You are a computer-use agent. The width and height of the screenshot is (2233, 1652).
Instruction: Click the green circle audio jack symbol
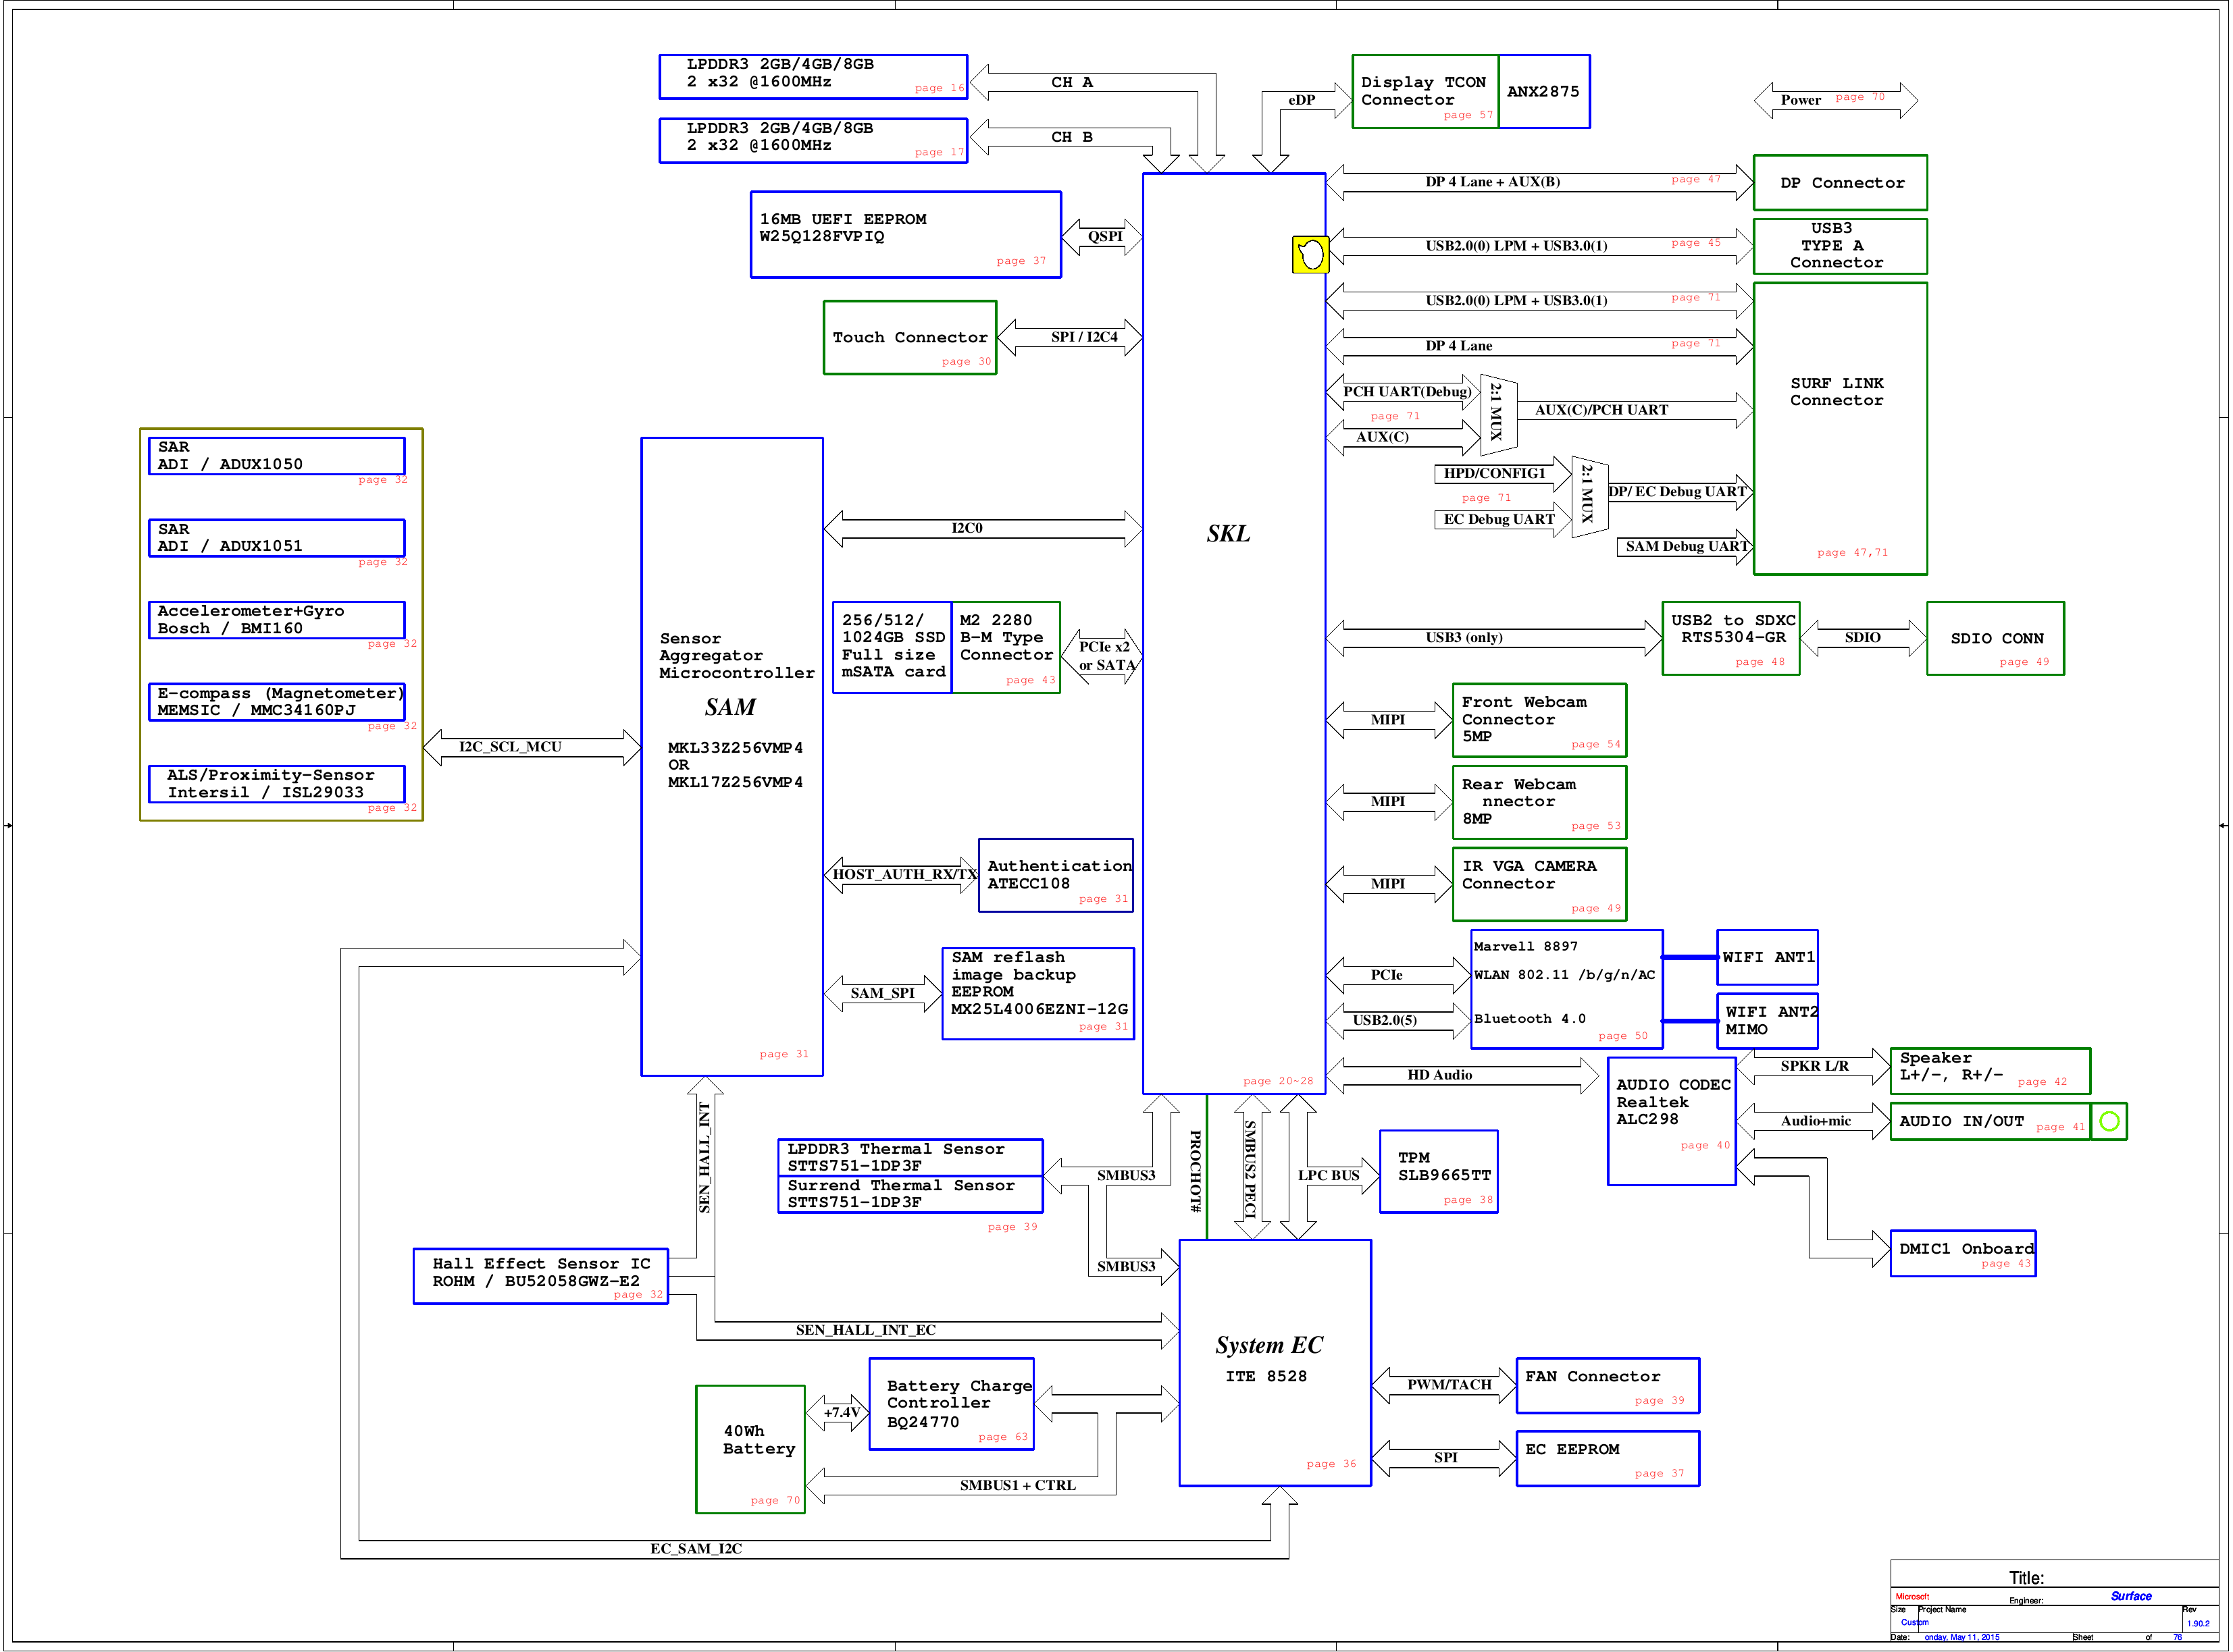[x=2110, y=1122]
